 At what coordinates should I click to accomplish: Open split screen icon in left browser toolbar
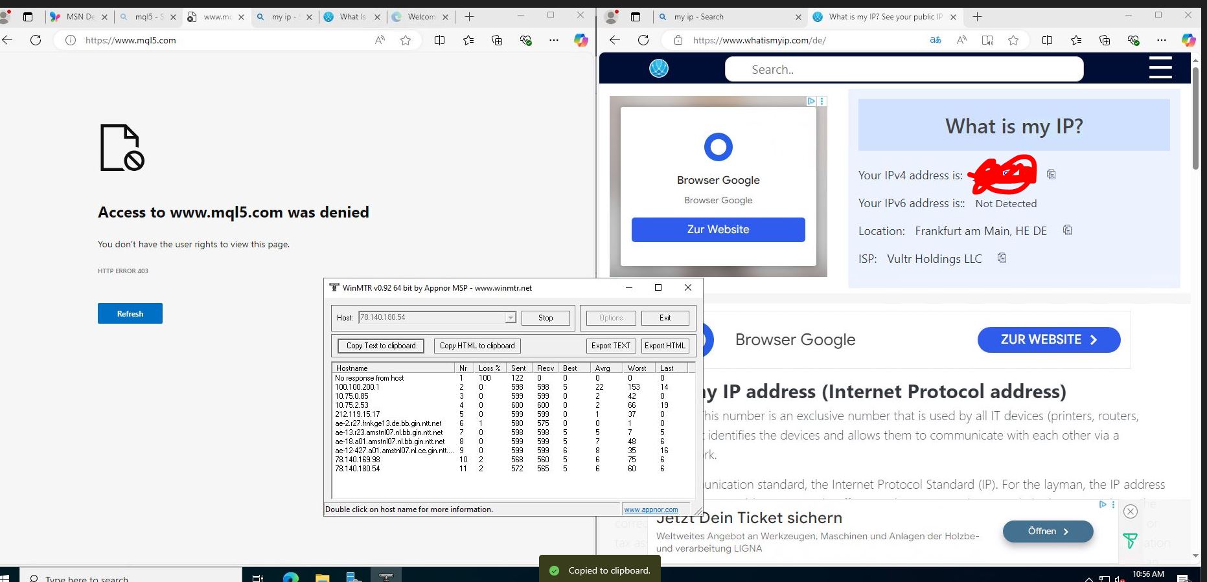point(439,40)
